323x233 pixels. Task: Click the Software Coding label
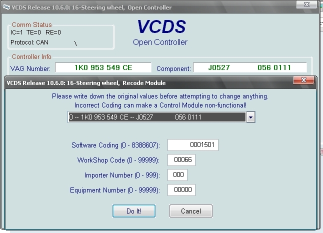(x=115, y=145)
